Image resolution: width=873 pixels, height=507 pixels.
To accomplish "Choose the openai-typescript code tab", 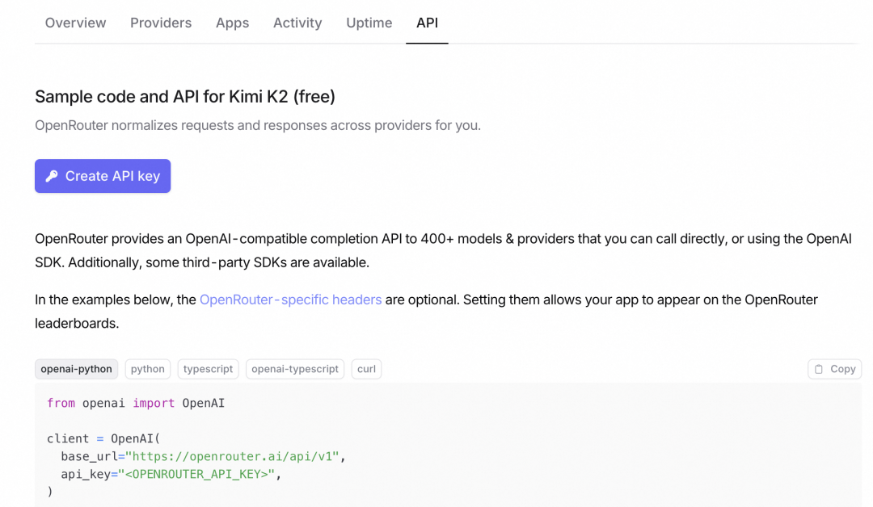I will [295, 369].
